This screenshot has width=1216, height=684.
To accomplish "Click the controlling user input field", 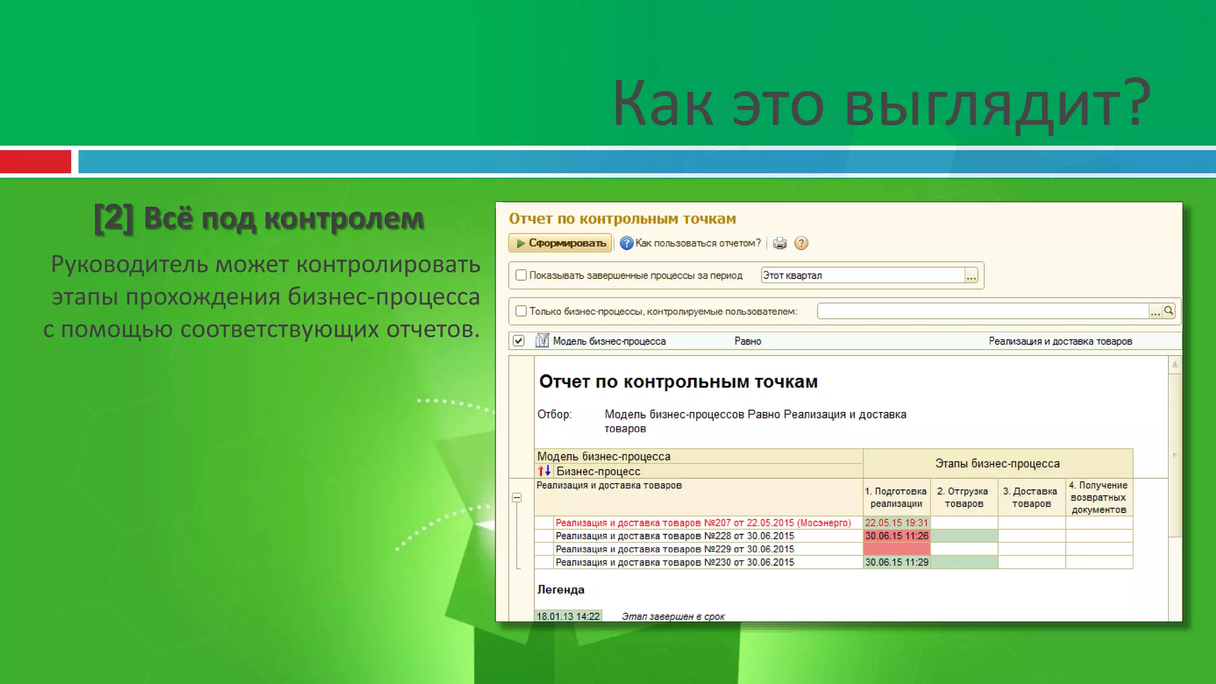I will pyautogui.click(x=983, y=311).
